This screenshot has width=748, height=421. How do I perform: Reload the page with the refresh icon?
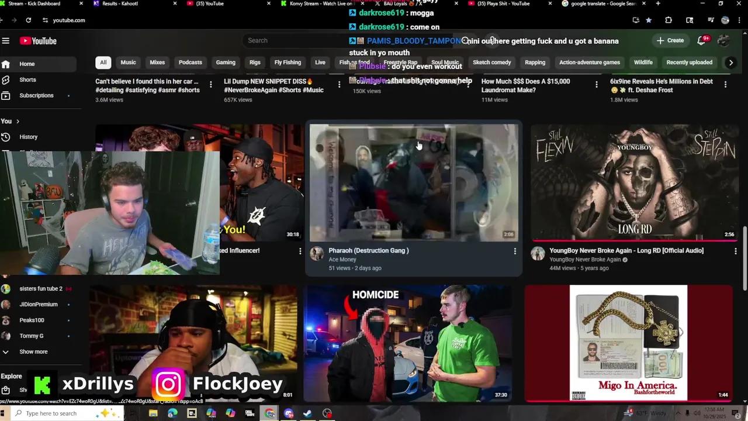[x=28, y=20]
